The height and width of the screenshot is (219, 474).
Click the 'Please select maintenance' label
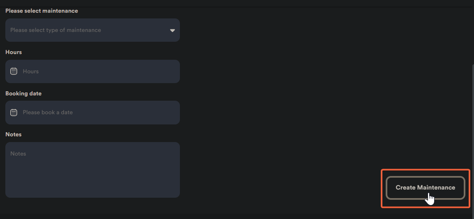click(41, 11)
